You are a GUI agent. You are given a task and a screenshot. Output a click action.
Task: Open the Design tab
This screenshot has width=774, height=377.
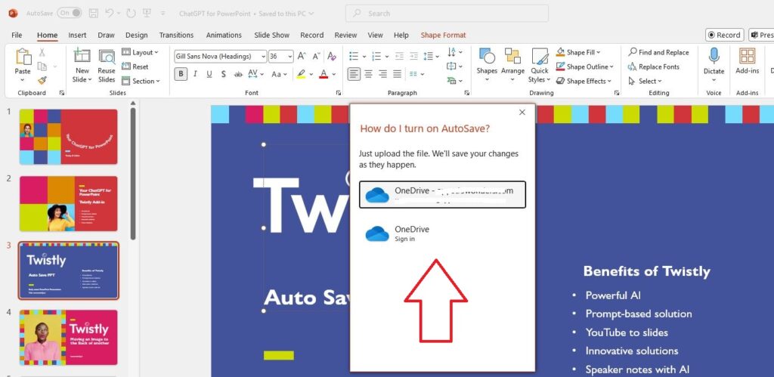pos(136,35)
